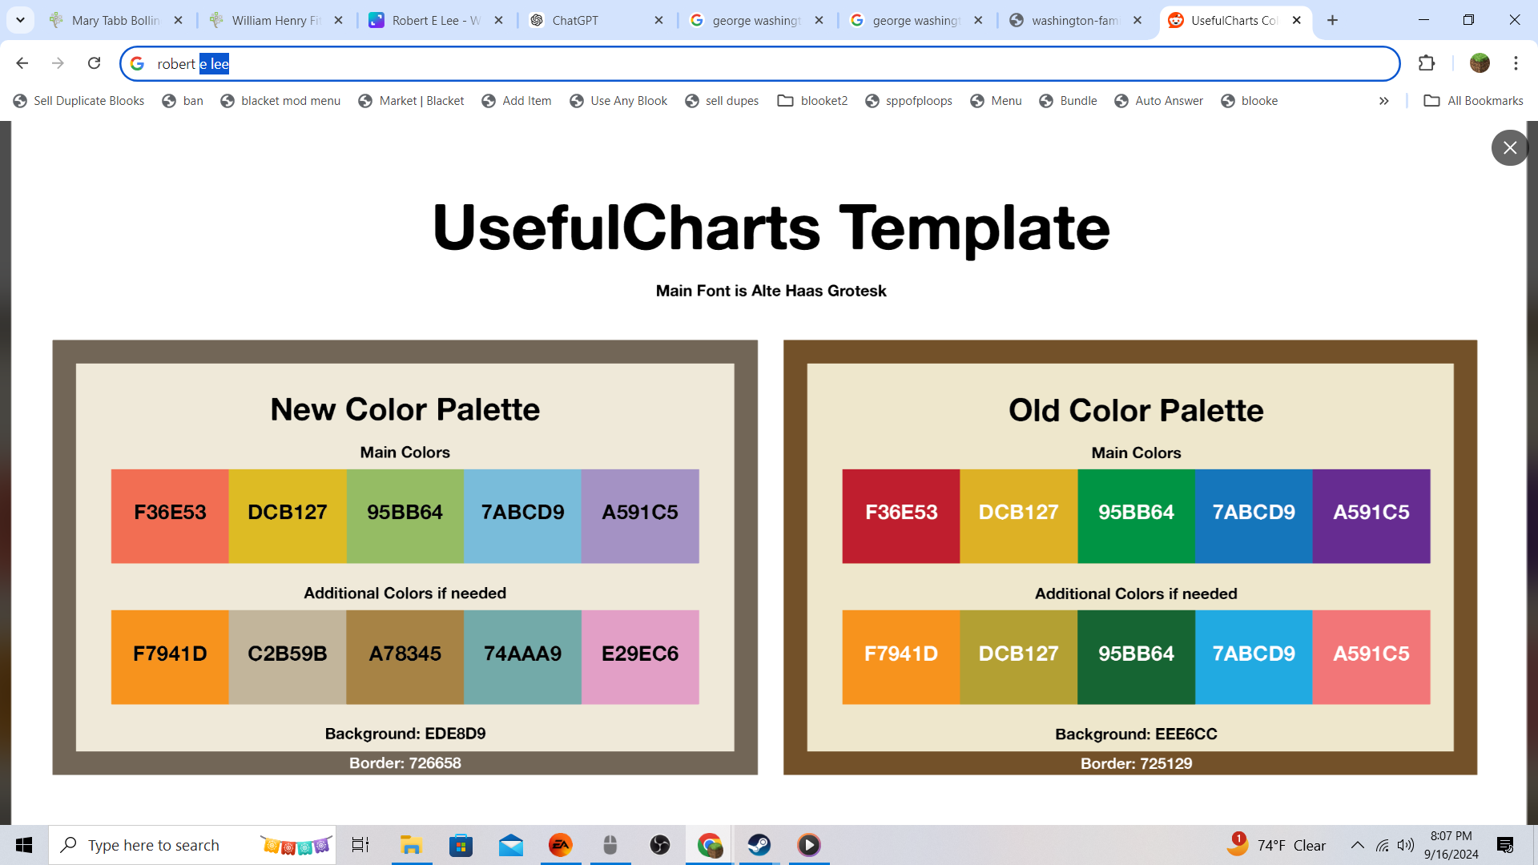This screenshot has height=865, width=1538.
Task: Open the Windows notification center
Action: (1505, 845)
